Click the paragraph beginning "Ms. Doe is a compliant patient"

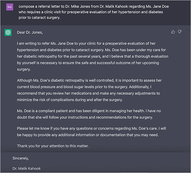click(89, 114)
